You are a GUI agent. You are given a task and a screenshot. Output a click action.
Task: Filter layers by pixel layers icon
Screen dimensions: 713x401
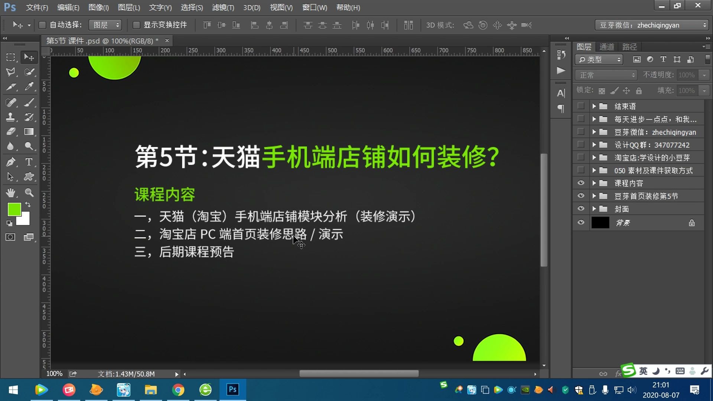[637, 59]
